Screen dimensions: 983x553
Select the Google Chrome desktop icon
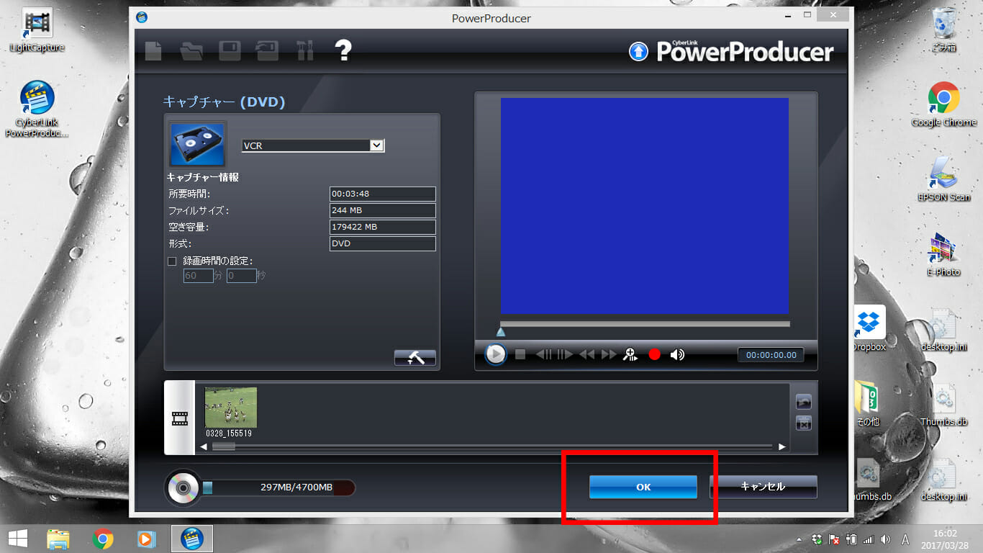[x=943, y=104]
